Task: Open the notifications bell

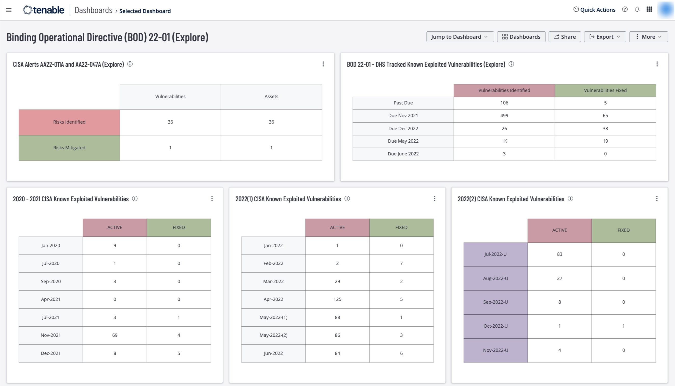Action: pyautogui.click(x=637, y=9)
